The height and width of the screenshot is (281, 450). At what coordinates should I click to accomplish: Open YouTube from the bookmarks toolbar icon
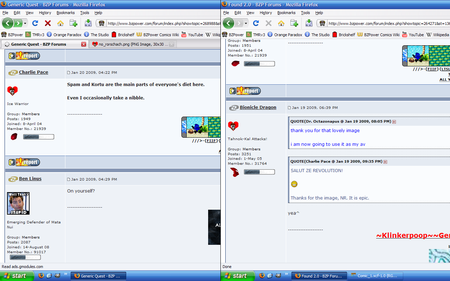pyautogui.click(x=184, y=34)
